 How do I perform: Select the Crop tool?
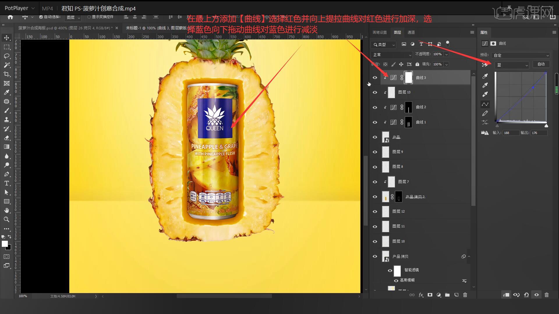point(7,74)
